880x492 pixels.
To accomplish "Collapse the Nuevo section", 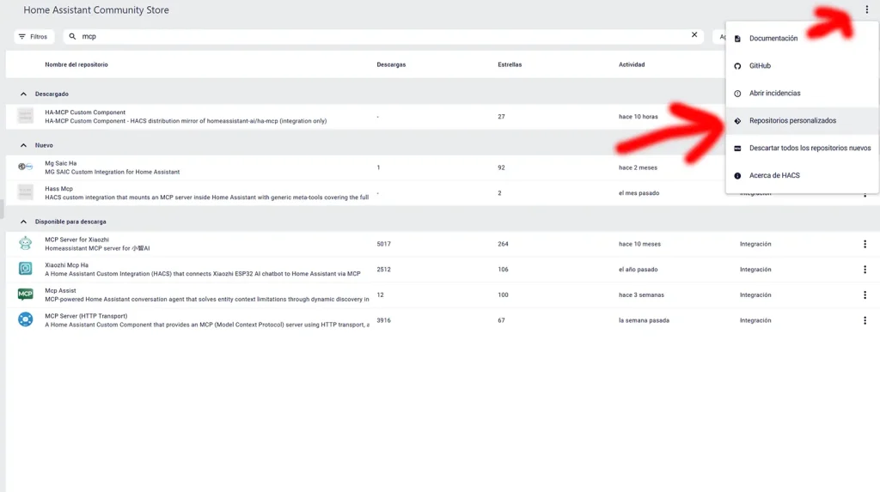I will (23, 145).
